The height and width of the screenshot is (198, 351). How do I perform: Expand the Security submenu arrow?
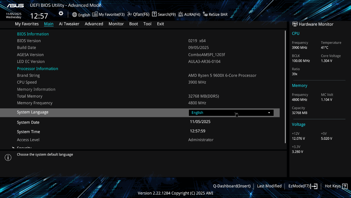[13, 148]
